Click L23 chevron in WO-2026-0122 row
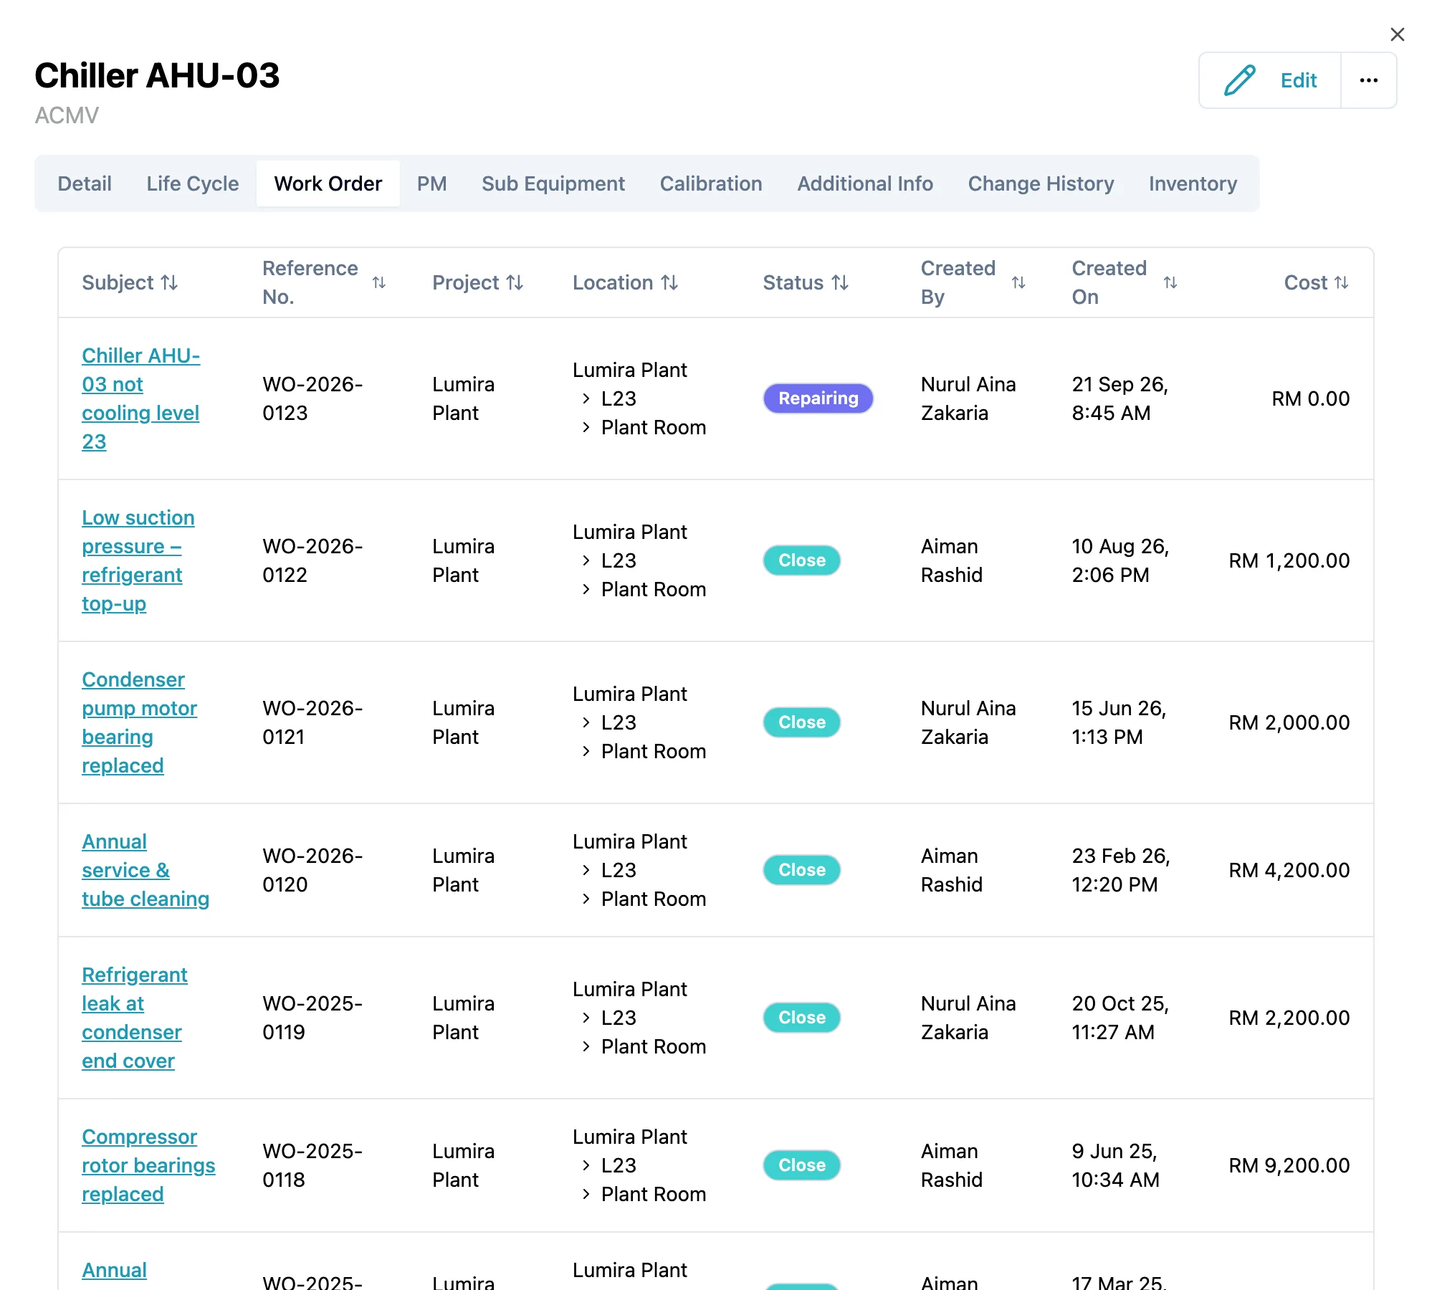The height and width of the screenshot is (1290, 1432). pyautogui.click(x=586, y=560)
